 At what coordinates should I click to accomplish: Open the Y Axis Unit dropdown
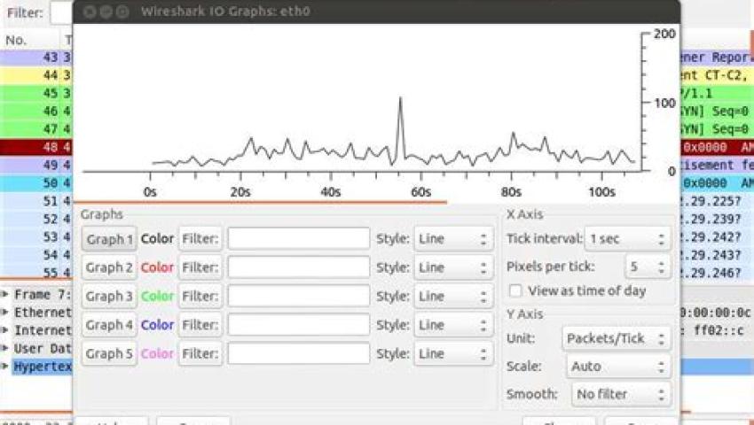pyautogui.click(x=617, y=338)
